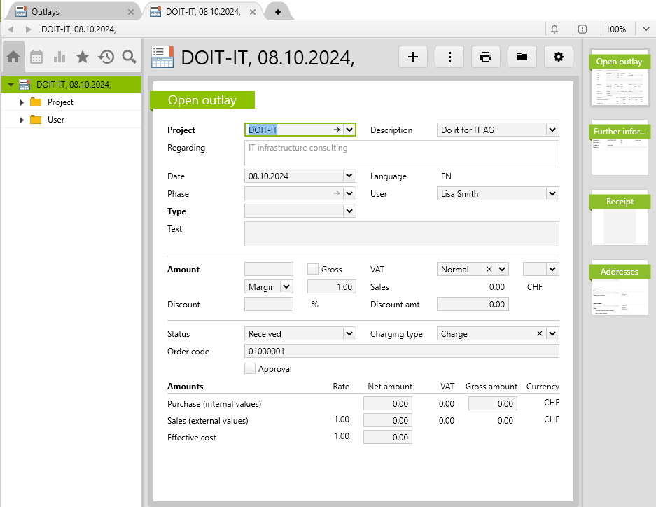Open a new tab with plus tab
The height and width of the screenshot is (507, 656).
click(x=278, y=12)
